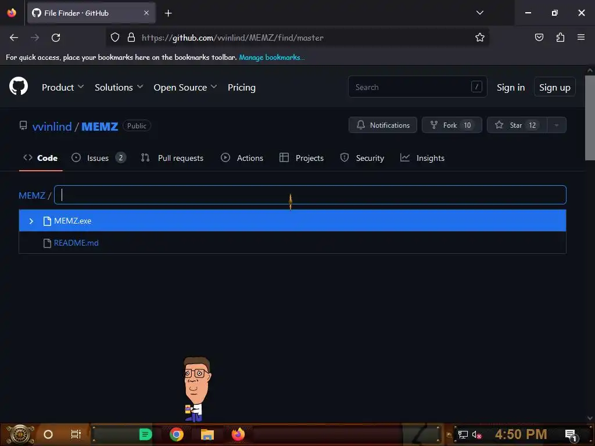Star the MEMZ repository
Viewport: 595px width, 446px height.
pos(517,125)
